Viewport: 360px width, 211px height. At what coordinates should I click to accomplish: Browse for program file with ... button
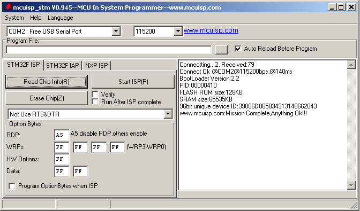click(221, 50)
